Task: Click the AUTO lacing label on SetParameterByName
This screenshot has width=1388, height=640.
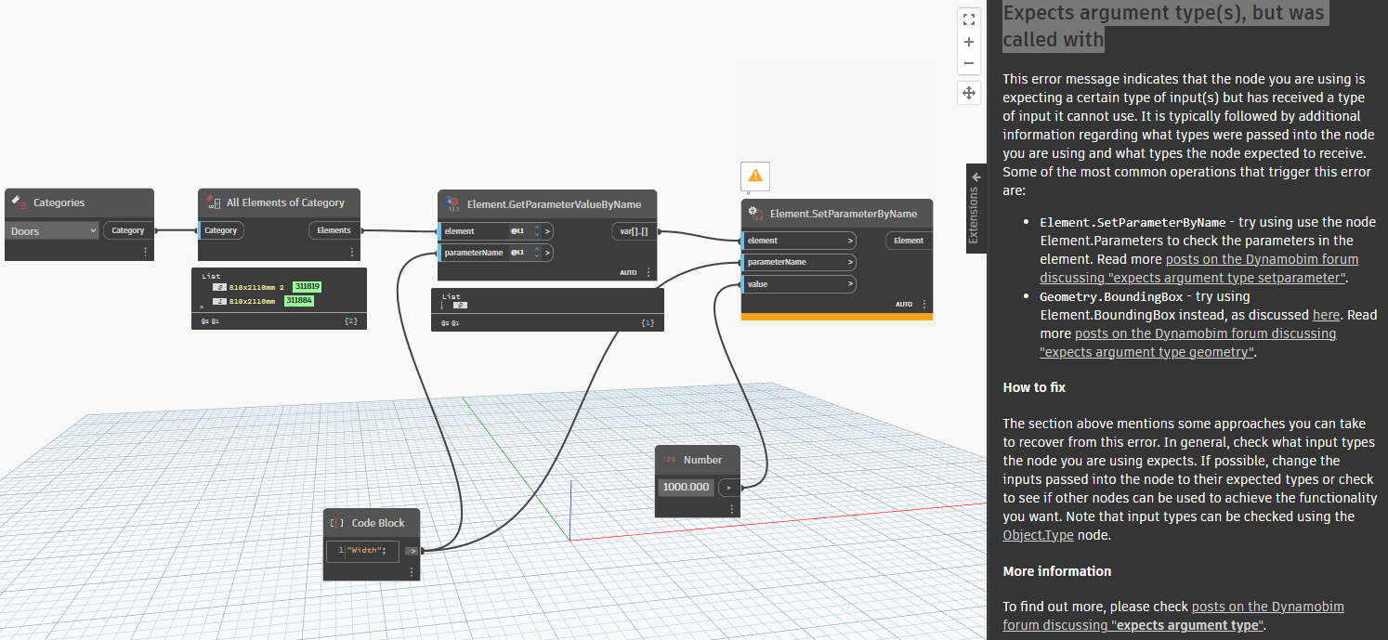Action: click(904, 304)
